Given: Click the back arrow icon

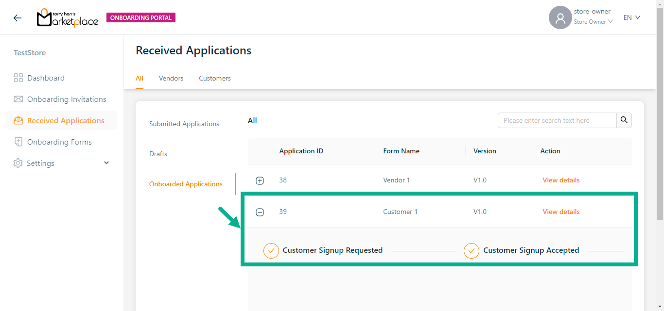Looking at the screenshot, I should tap(17, 18).
